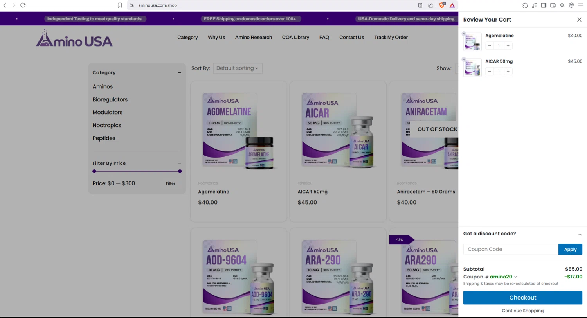This screenshot has width=587, height=318.
Task: Open the ARA-290 10 MG product image
Action: (338, 277)
